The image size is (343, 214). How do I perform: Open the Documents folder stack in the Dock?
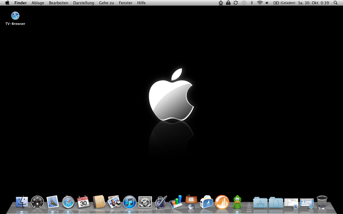276,202
